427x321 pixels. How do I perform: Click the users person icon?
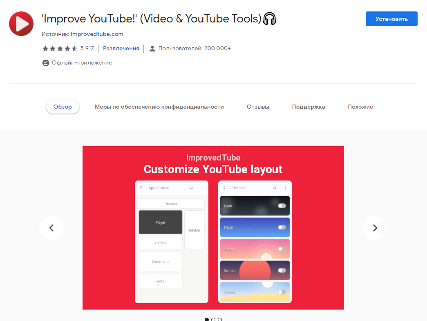pos(152,49)
